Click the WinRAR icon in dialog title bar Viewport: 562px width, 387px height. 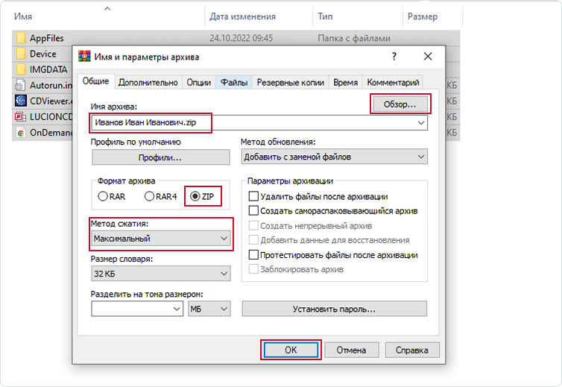84,57
